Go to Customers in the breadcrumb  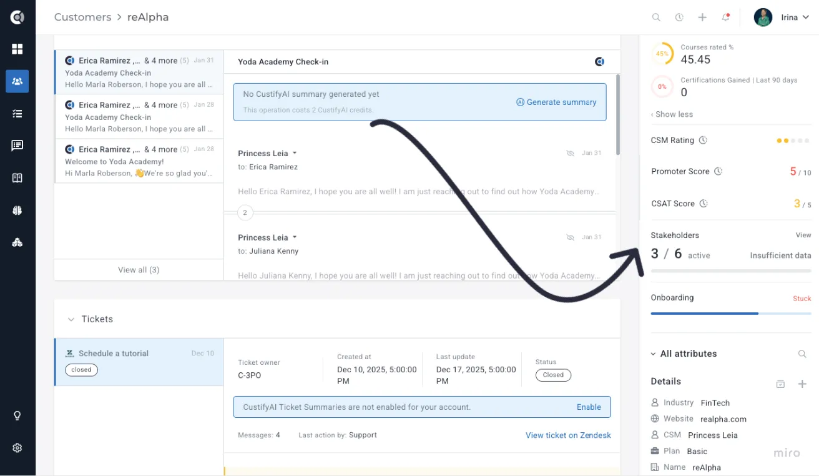tap(82, 17)
